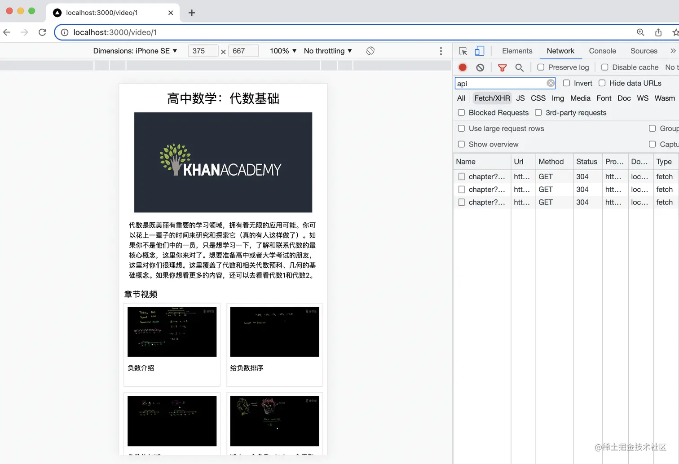
Task: Check the Invert filter option
Action: [x=566, y=83]
